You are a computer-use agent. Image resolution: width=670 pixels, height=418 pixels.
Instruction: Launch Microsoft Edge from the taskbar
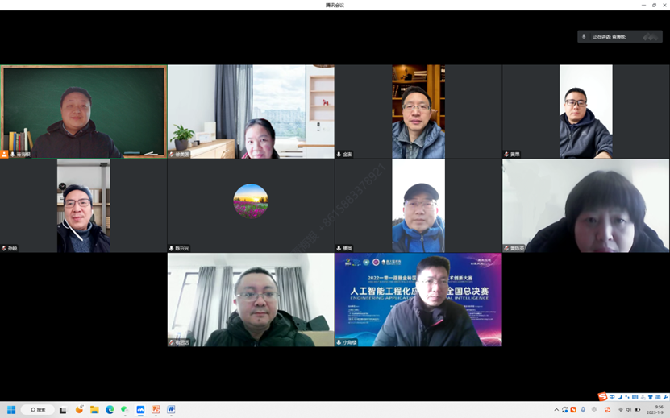[110, 410]
